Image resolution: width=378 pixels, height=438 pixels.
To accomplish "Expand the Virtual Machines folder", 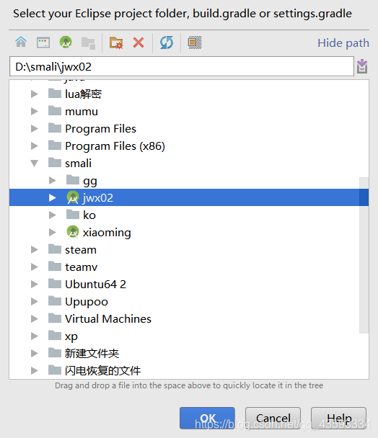I will point(35,318).
